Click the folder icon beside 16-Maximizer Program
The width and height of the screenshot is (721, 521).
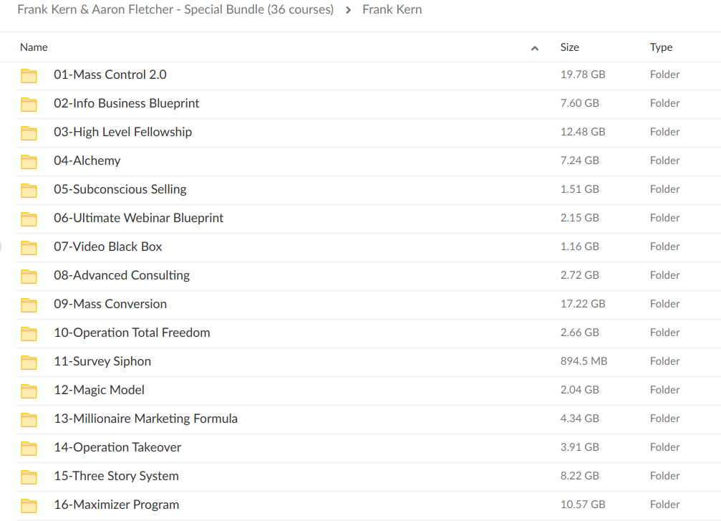(29, 505)
